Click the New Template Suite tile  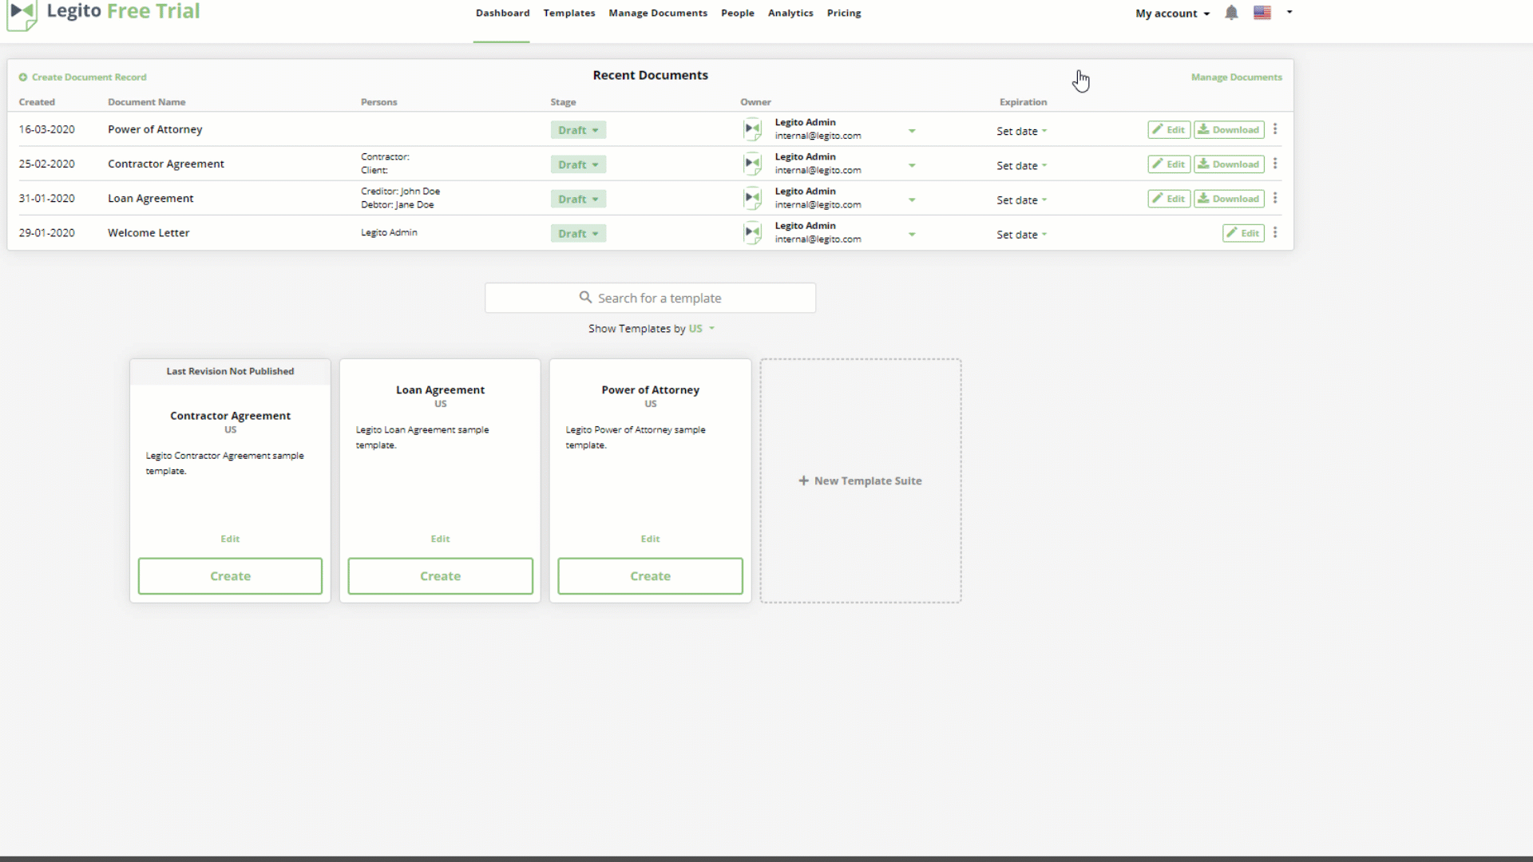pos(861,480)
